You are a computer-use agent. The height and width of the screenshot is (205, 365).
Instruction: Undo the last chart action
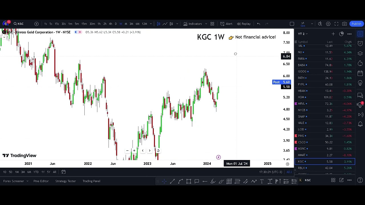click(x=258, y=24)
